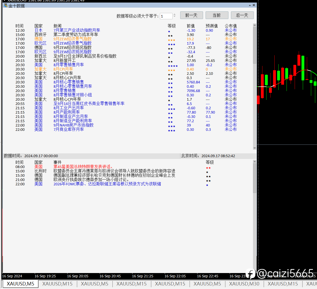Close the 金十数据 panel

click(254, 5)
